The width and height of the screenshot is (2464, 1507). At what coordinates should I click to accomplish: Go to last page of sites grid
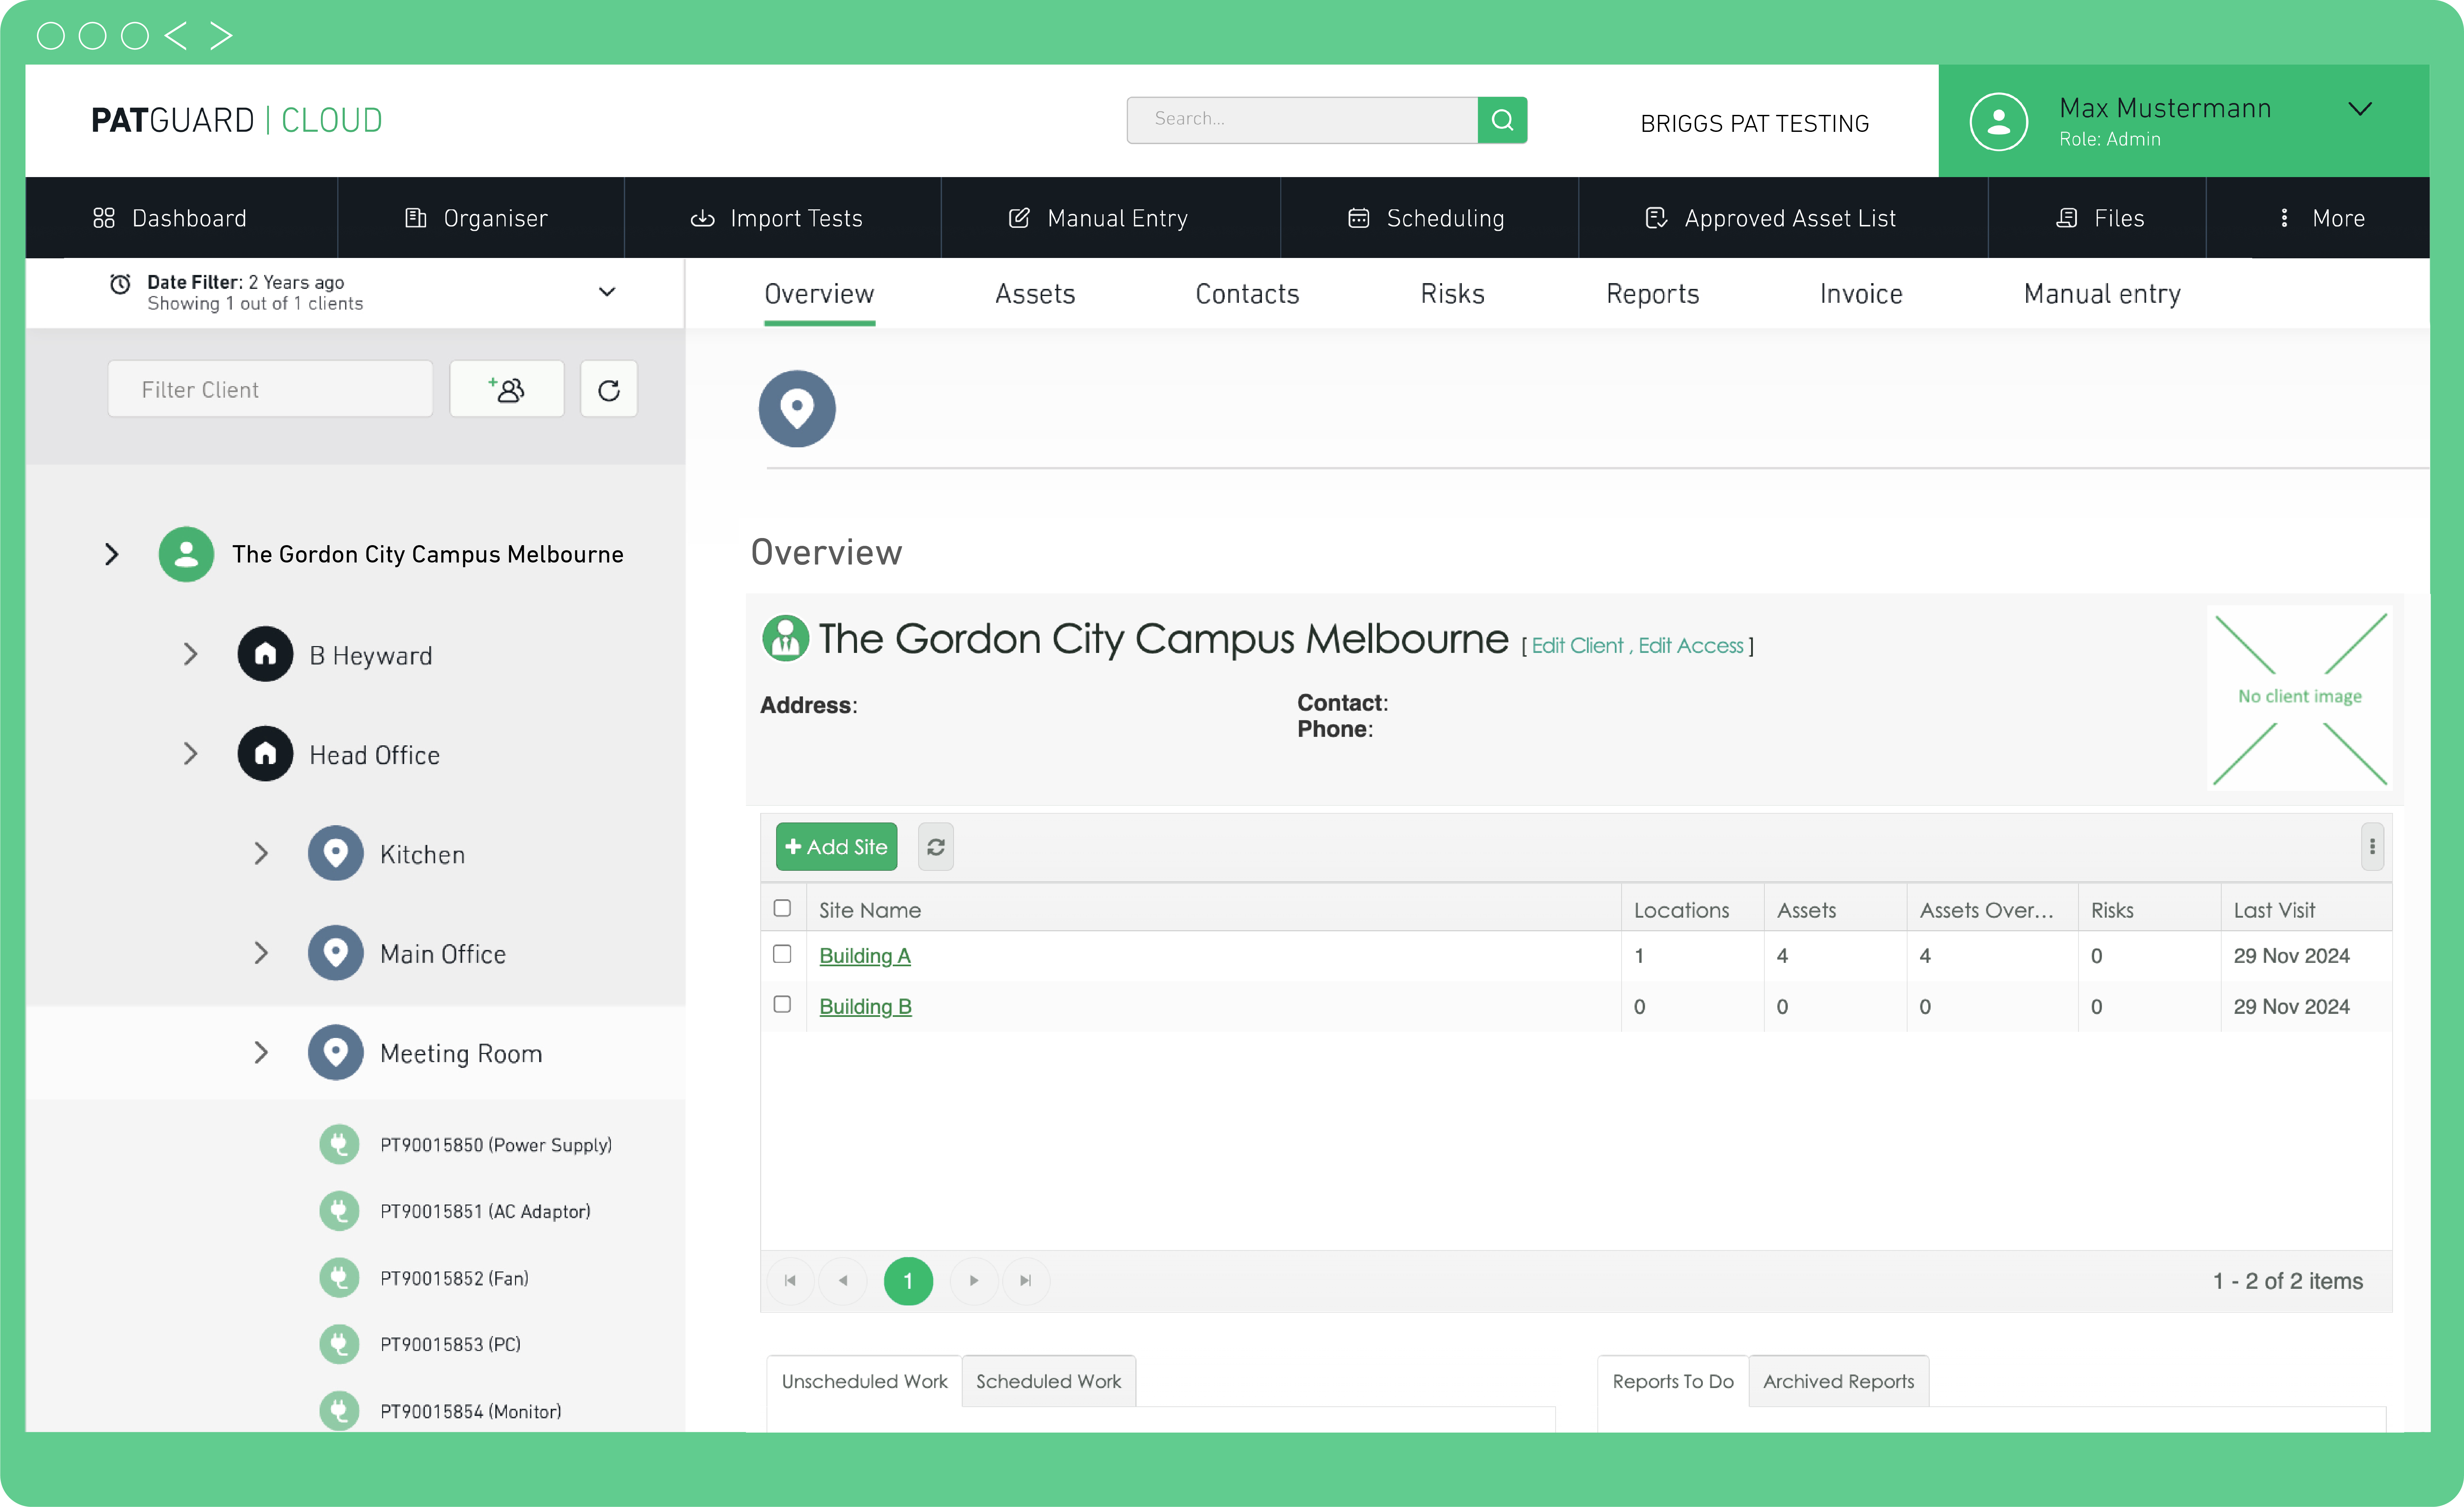tap(1026, 1281)
